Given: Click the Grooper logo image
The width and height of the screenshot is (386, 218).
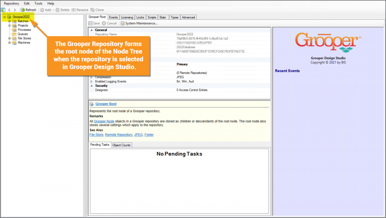Looking at the screenshot, I should click(328, 42).
